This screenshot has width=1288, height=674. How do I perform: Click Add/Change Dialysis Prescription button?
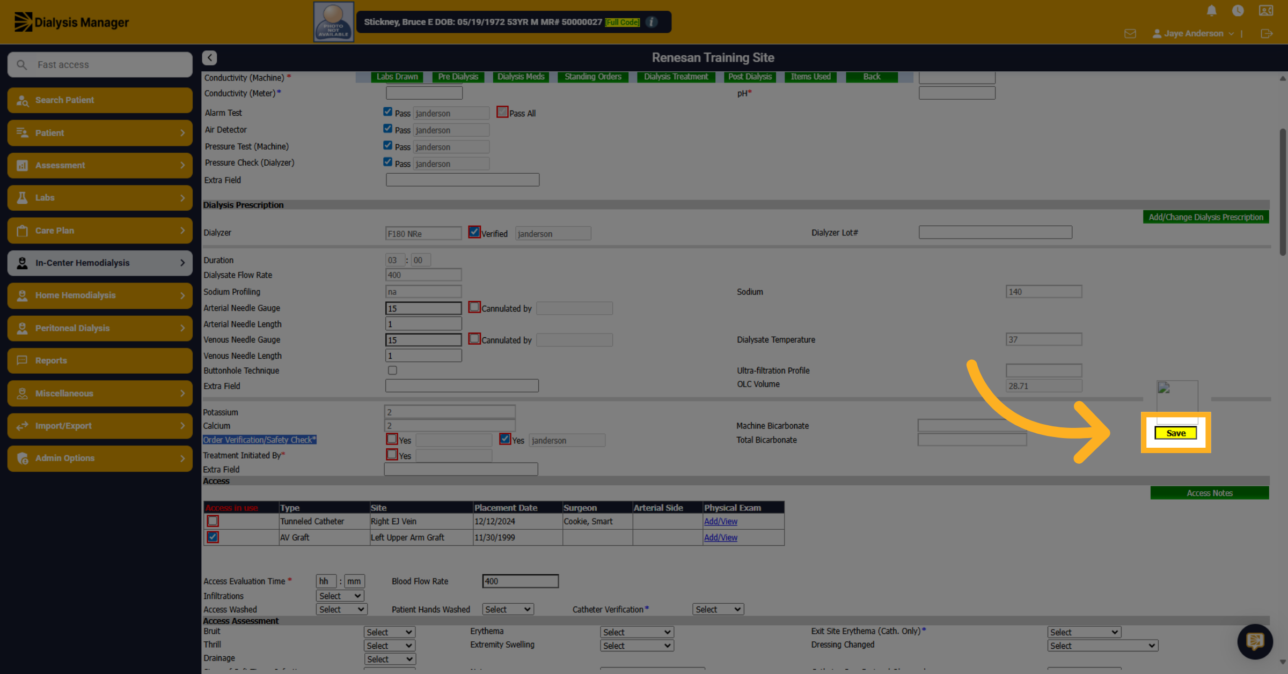pos(1206,217)
